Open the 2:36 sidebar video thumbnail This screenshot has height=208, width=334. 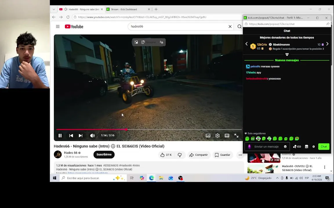[x=264, y=158]
